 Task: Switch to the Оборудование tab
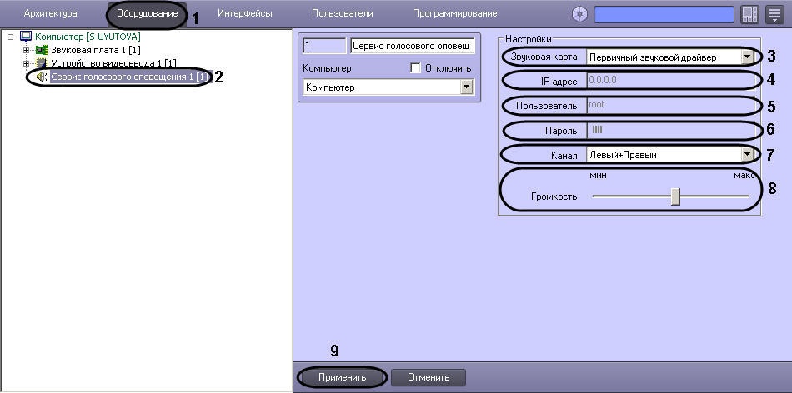click(147, 14)
